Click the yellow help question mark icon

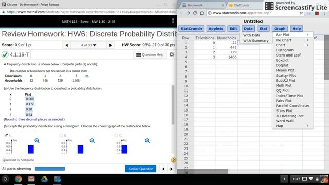pos(174,160)
